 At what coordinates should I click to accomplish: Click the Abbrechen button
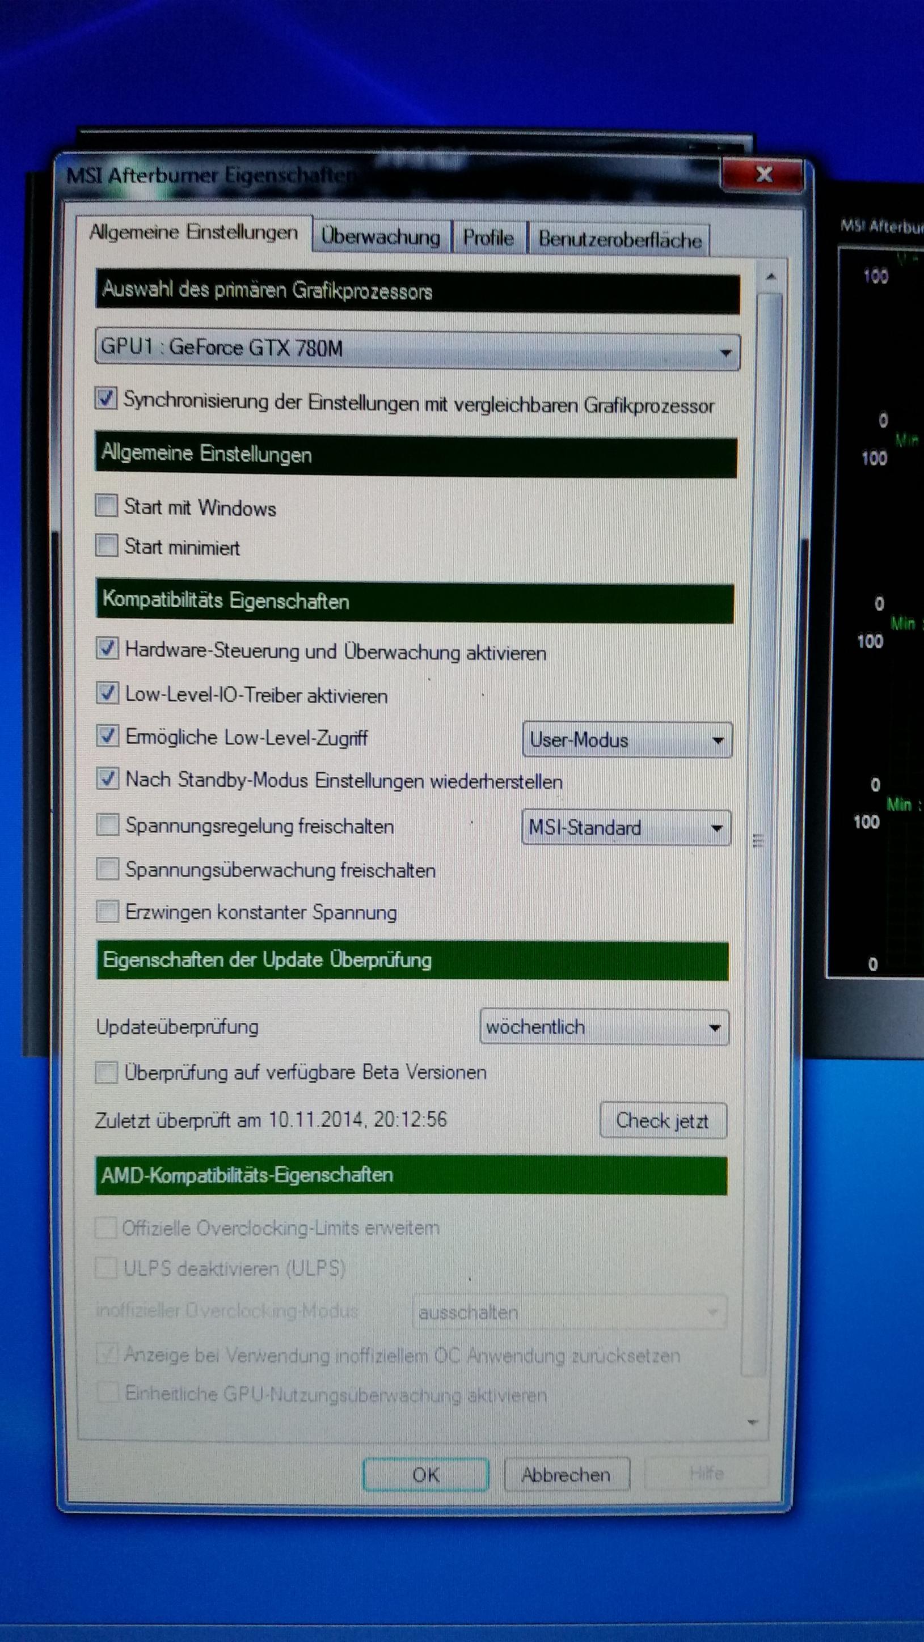566,1475
